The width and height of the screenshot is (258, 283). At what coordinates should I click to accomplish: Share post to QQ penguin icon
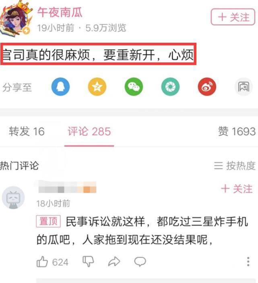60,87
